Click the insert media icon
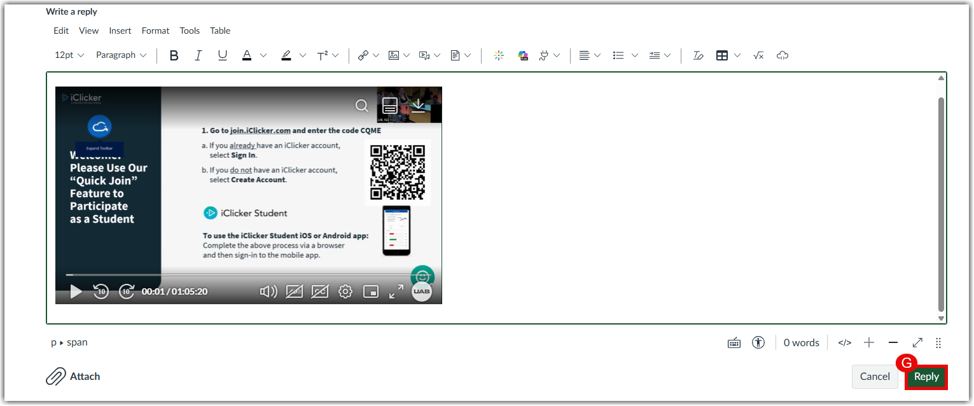974x406 pixels. click(424, 55)
